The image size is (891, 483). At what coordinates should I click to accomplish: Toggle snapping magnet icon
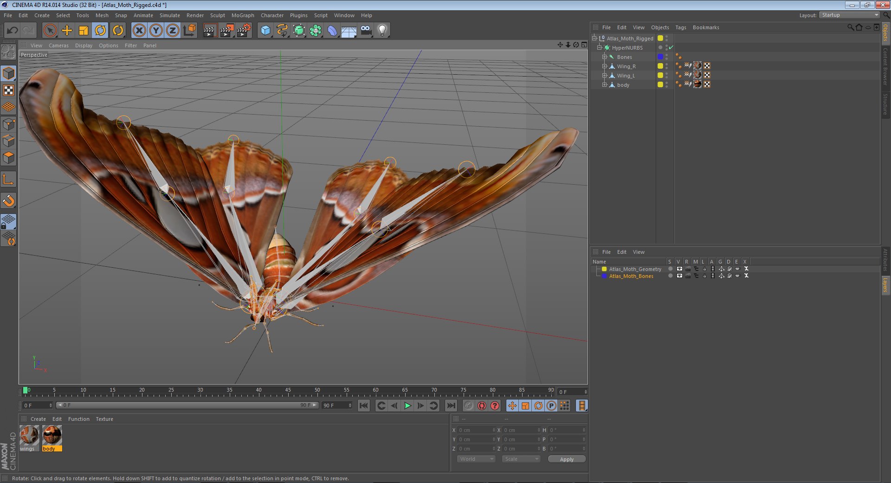click(9, 200)
